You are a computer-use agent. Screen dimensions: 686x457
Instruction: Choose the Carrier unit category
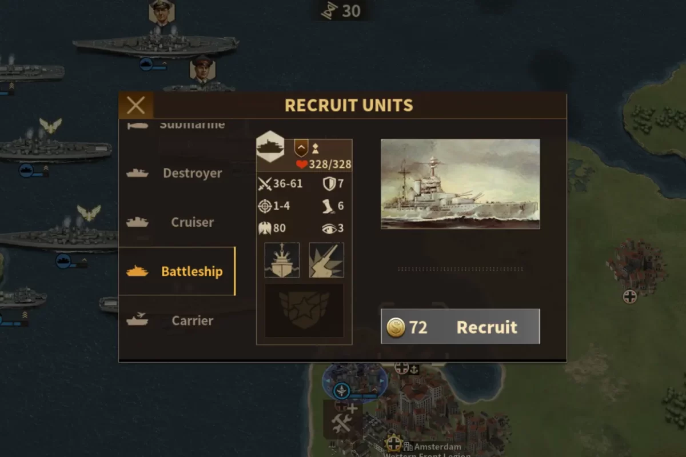tap(177, 320)
